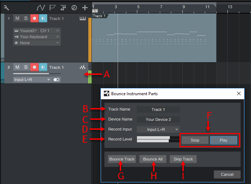Select the Track 1 instrument part in arrangement

154,38
